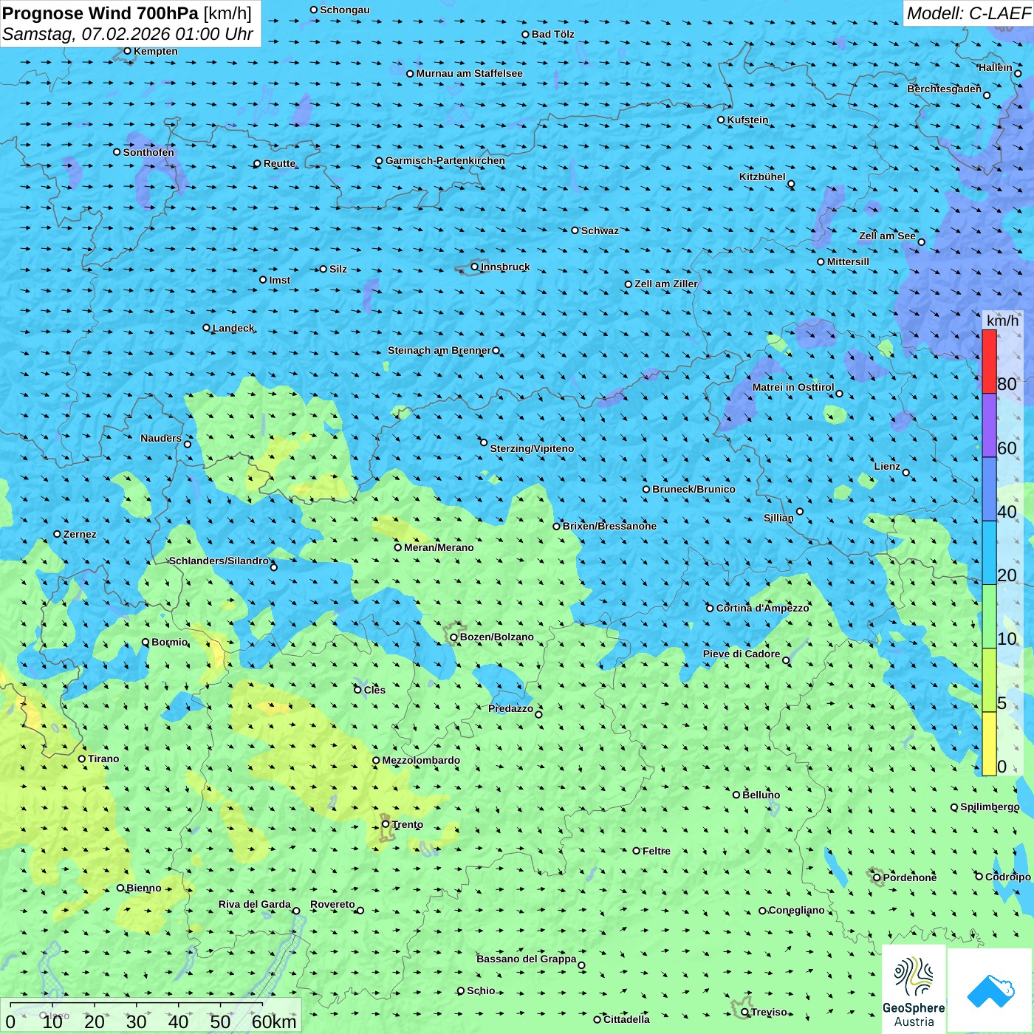The image size is (1034, 1034).
Task: Click the Garmisch-Partenkirchen label
Action: click(x=445, y=160)
